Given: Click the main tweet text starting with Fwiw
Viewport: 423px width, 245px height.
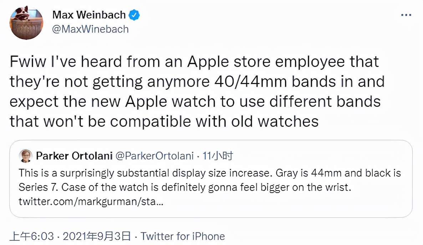Looking at the screenshot, I should coord(197,92).
